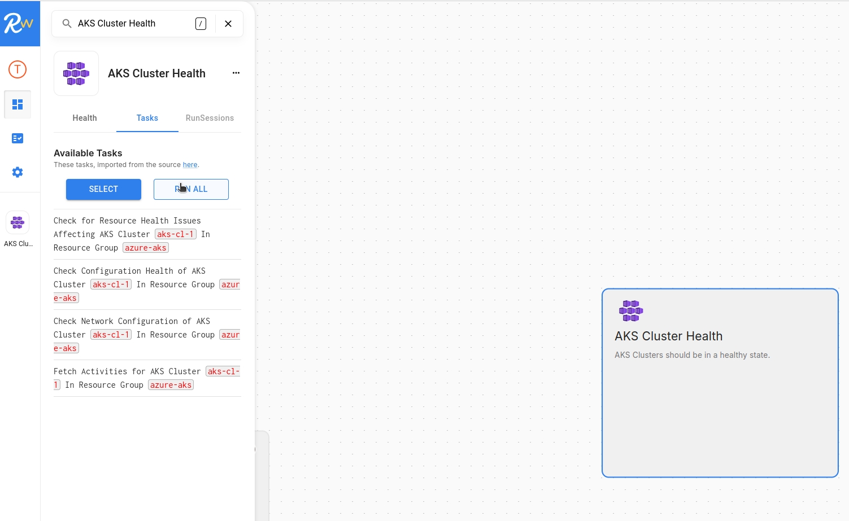Open the ellipsis overflow menu next to title

236,73
